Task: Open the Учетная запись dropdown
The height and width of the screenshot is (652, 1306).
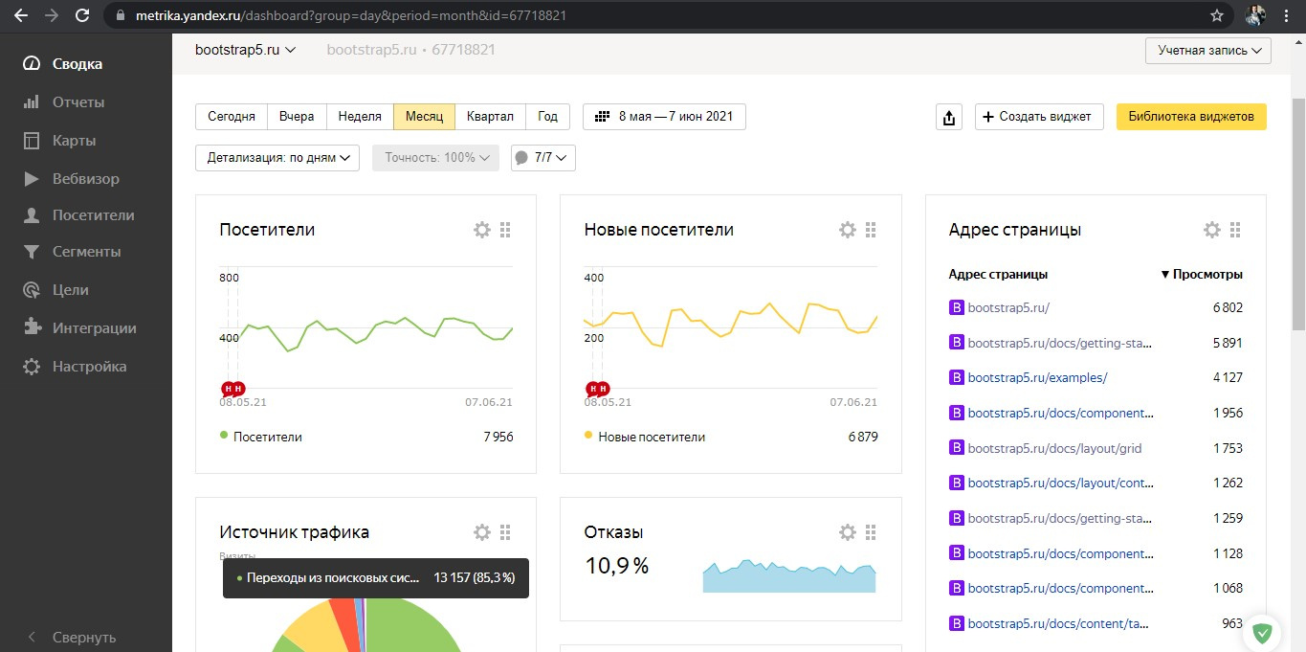Action: (x=1208, y=51)
